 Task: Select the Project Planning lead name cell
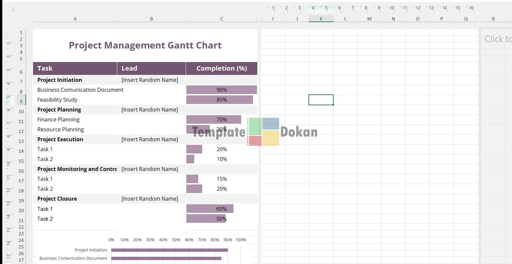pyautogui.click(x=150, y=110)
